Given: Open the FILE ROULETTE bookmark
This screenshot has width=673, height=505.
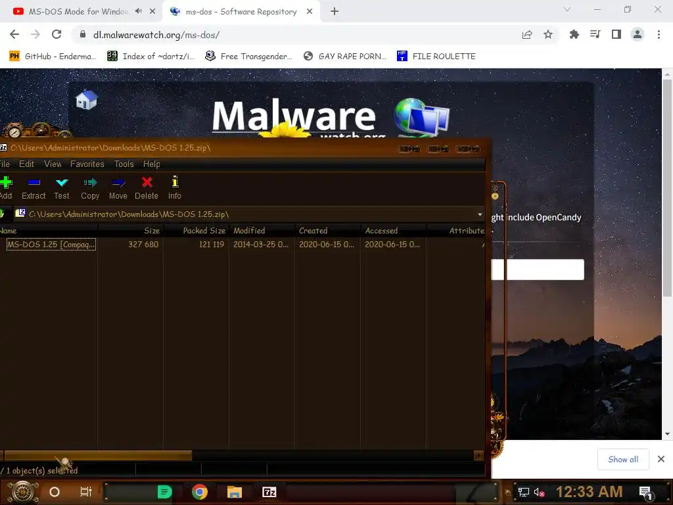Looking at the screenshot, I should [x=436, y=57].
